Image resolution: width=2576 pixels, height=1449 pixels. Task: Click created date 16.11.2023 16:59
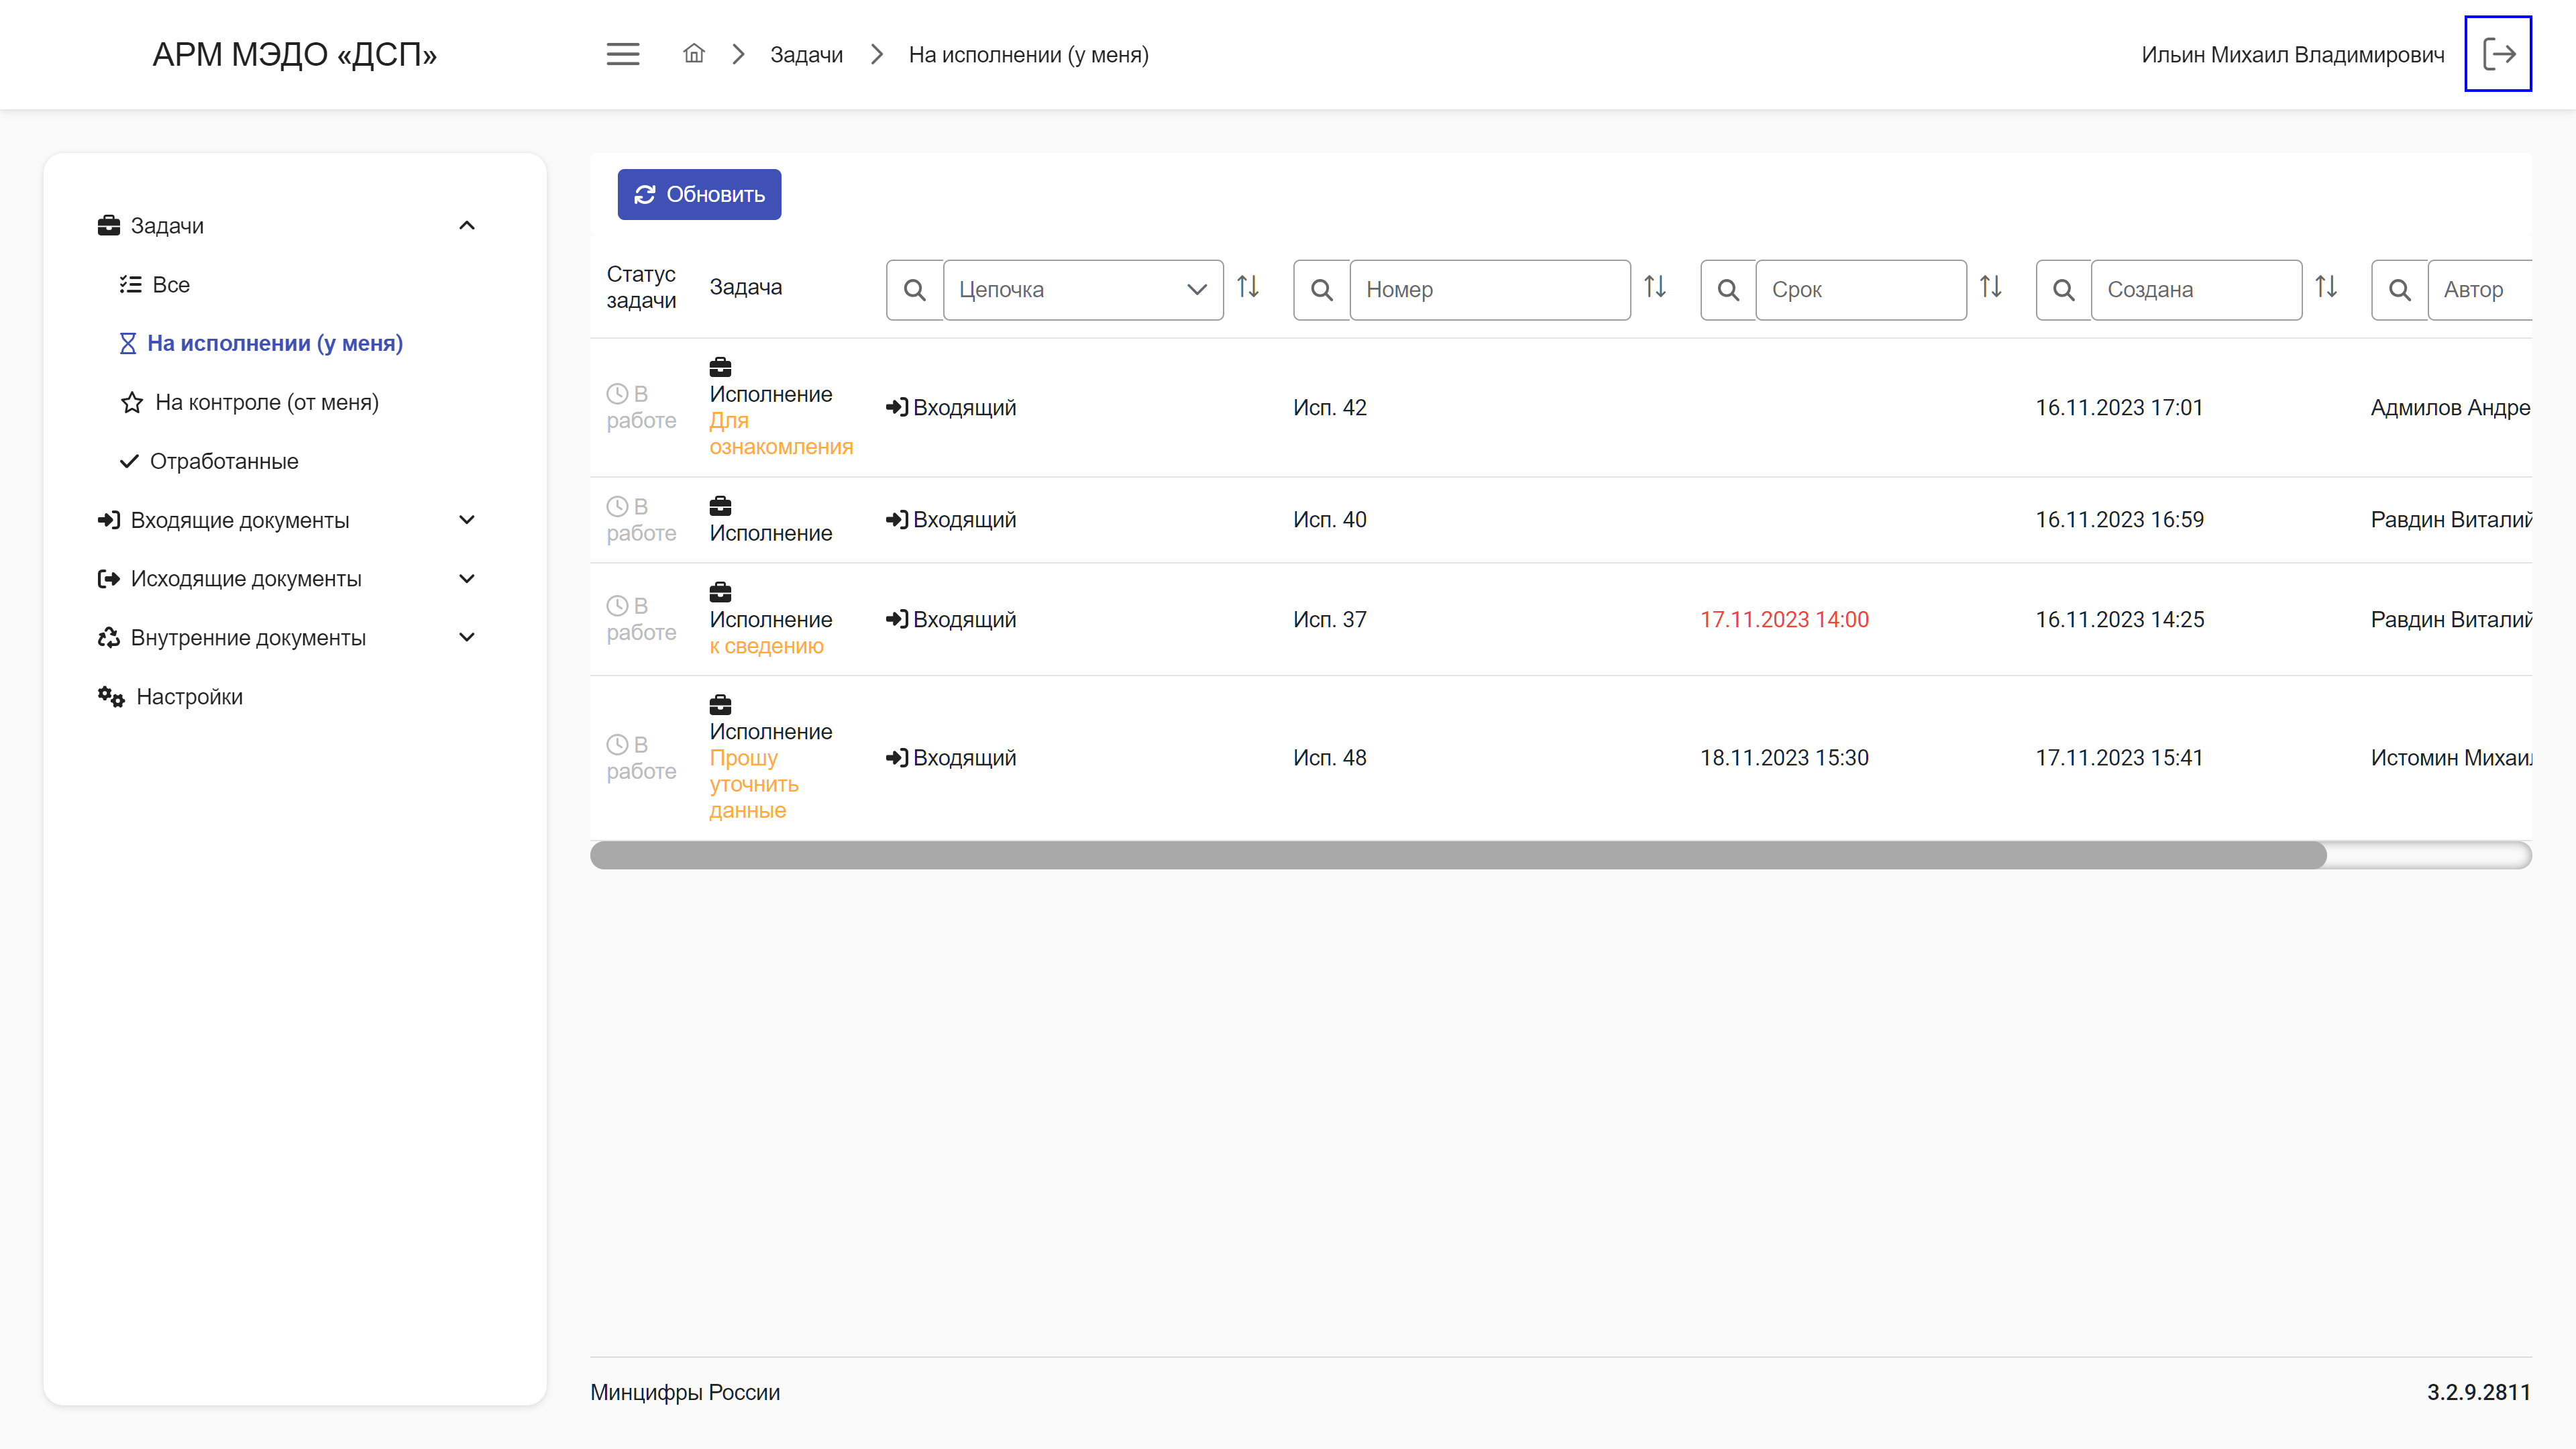point(2119,519)
